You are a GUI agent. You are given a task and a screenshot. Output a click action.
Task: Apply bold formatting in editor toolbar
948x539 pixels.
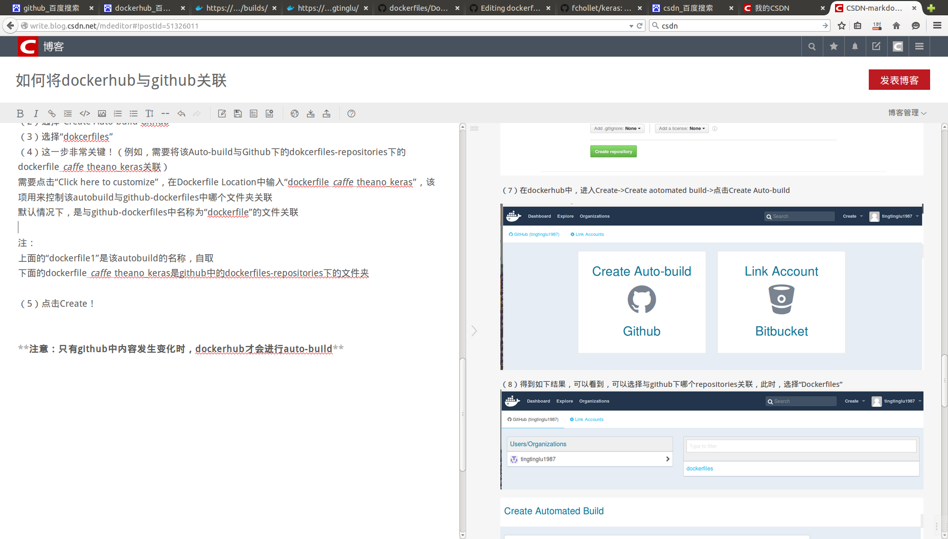tap(20, 113)
